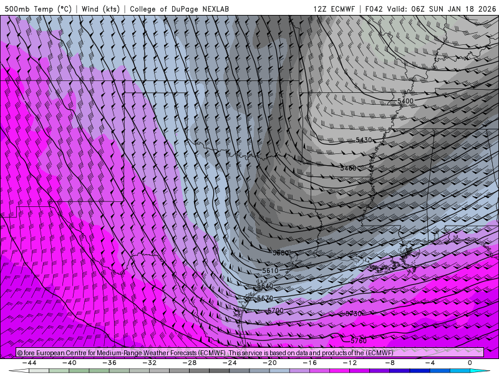Click the 5610 height contour label

pos(270,271)
